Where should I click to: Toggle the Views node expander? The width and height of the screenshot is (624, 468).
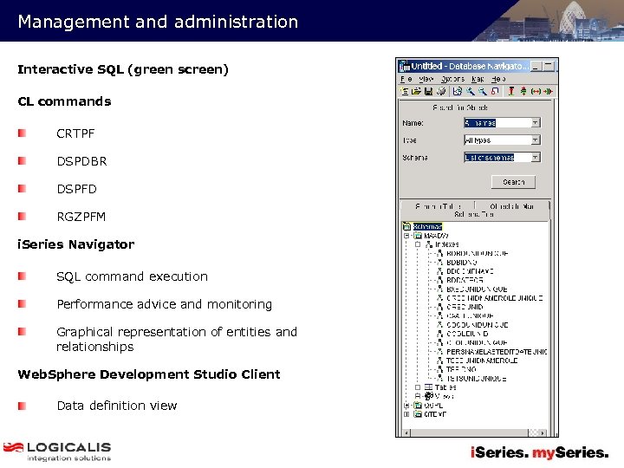418,396
